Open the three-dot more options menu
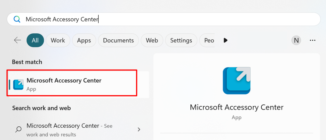326x140 pixels. 313,40
